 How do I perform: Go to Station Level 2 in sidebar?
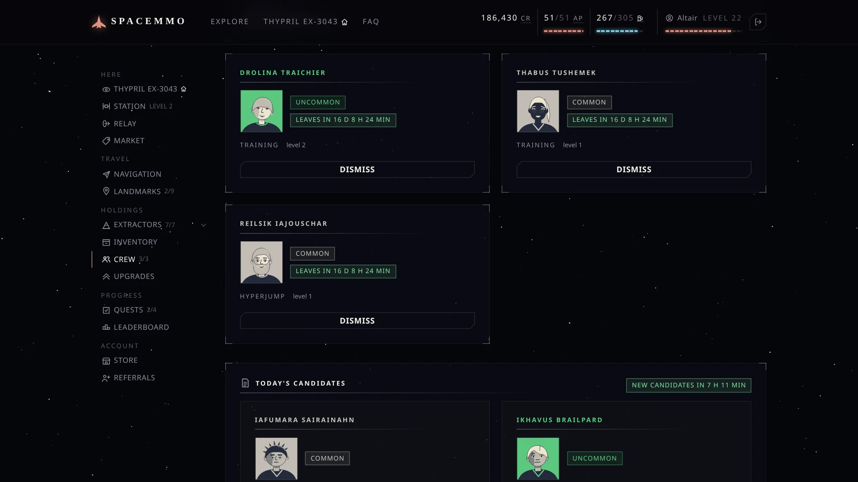pyautogui.click(x=137, y=106)
